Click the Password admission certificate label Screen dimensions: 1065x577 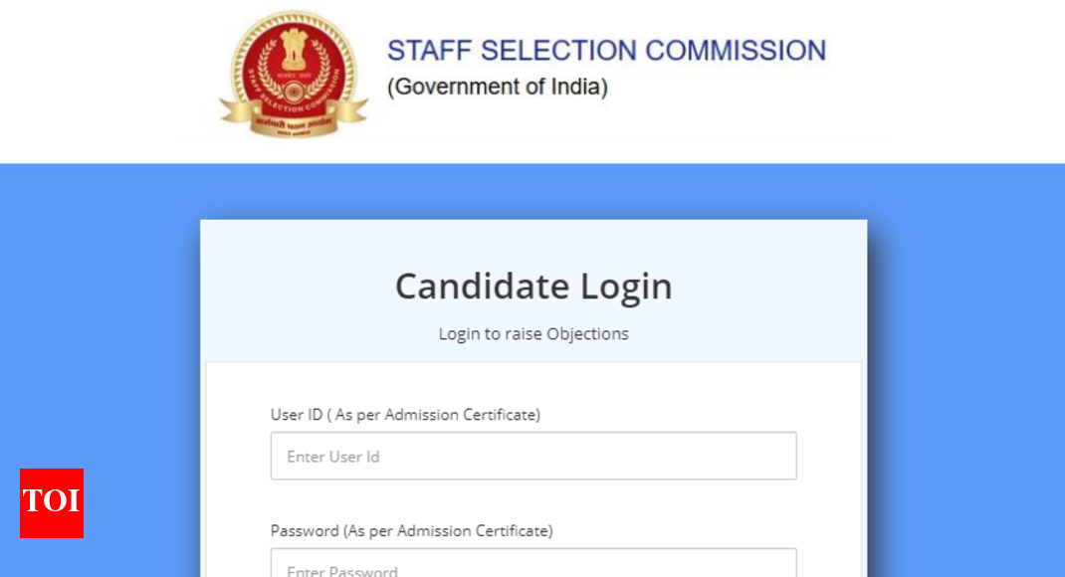pyautogui.click(x=412, y=530)
